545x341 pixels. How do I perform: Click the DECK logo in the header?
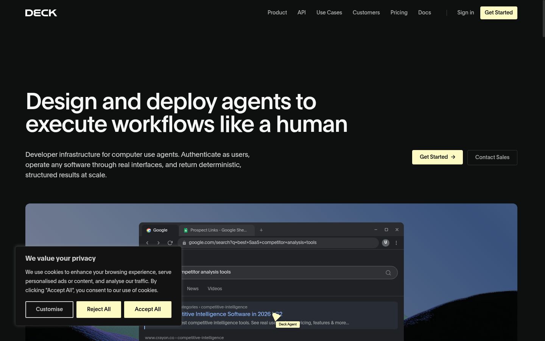point(41,13)
